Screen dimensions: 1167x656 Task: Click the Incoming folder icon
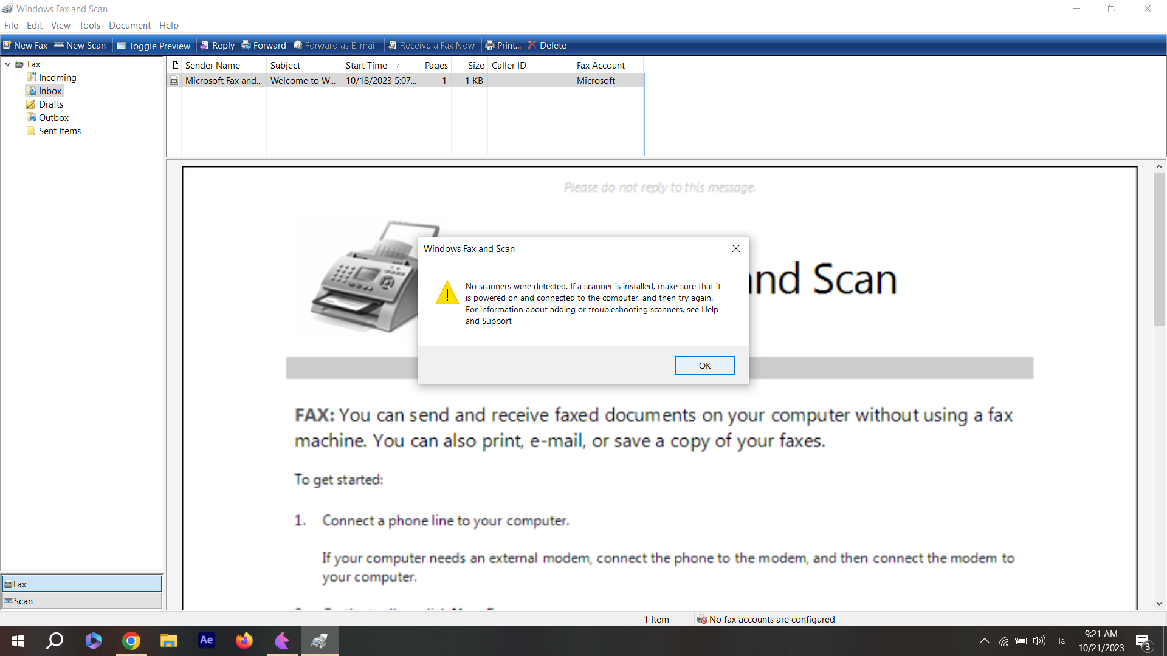pos(31,78)
